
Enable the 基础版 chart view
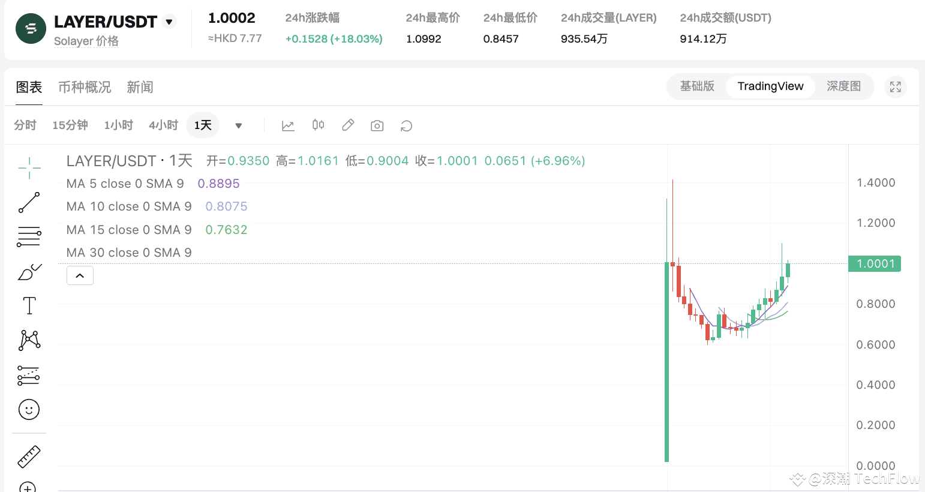(x=697, y=86)
